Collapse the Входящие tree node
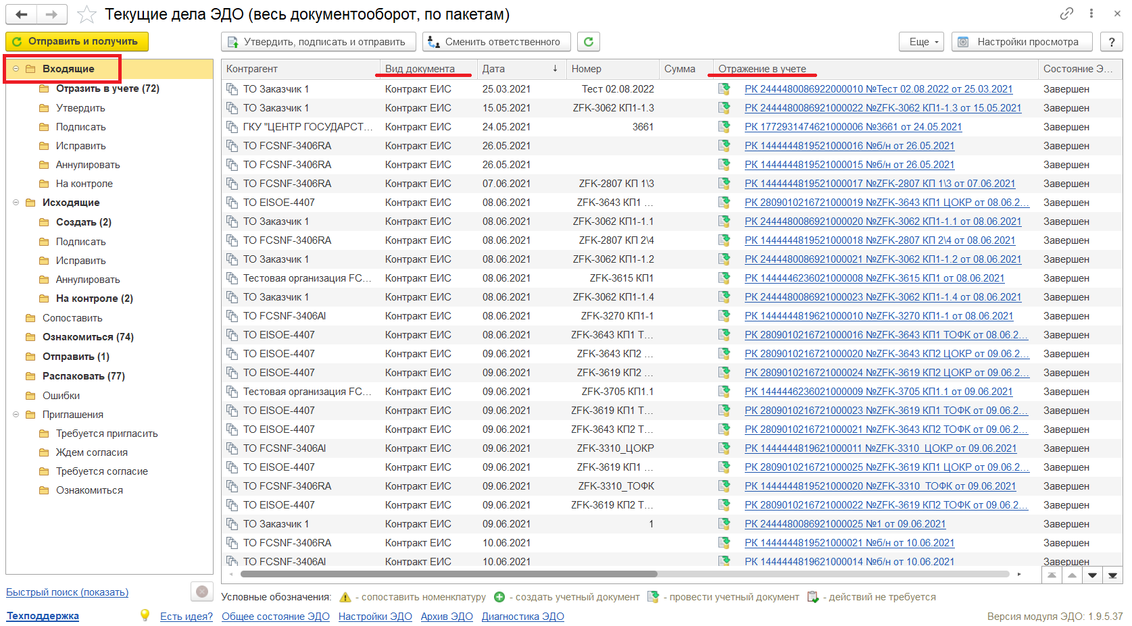The image size is (1132, 626). click(16, 69)
